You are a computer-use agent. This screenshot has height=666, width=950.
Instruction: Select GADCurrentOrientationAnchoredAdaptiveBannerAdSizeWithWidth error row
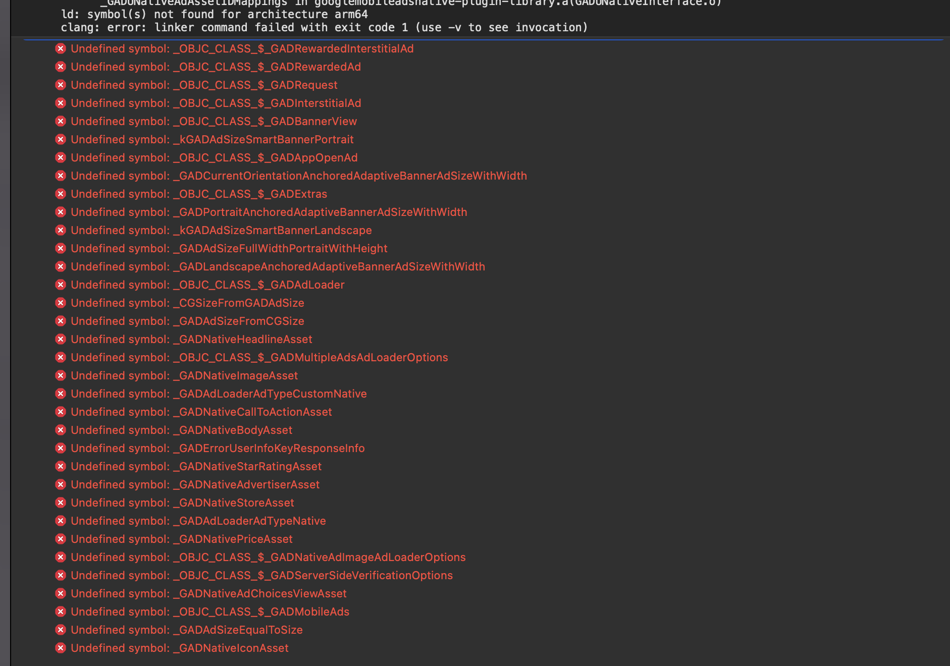coord(298,176)
